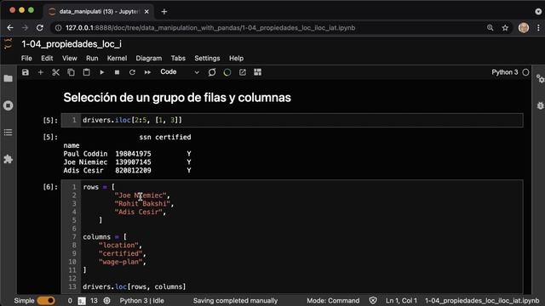Screen dimensions: 545x306
Task: Copy the selected cell from the toolbar
Action: click(72, 72)
